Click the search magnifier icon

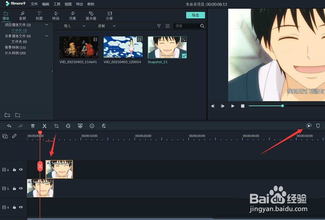coord(202,26)
